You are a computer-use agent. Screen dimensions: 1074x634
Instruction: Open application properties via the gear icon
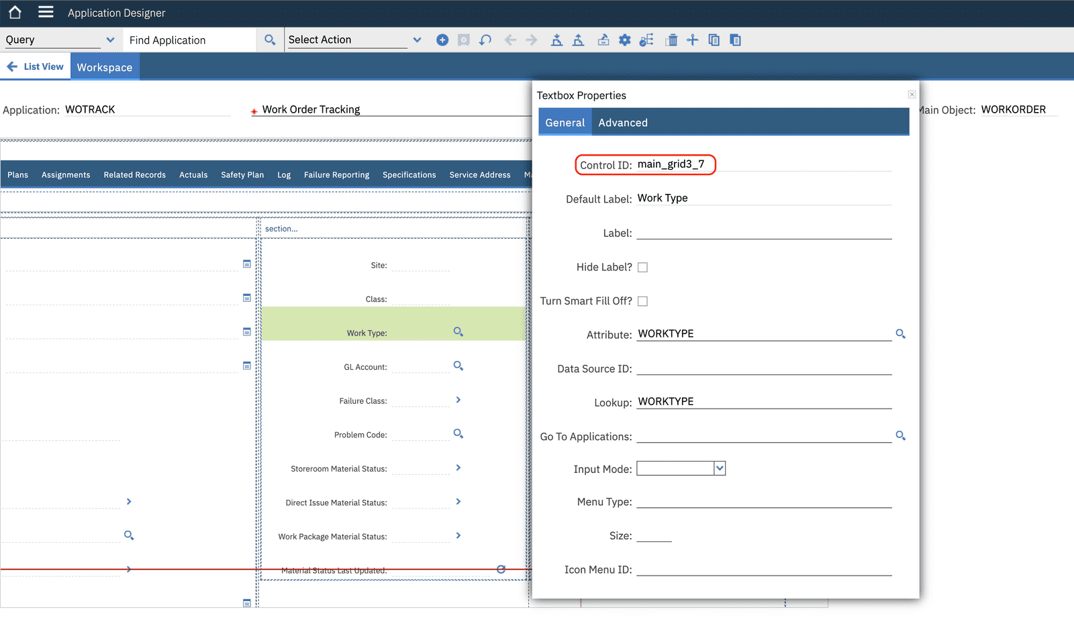(624, 40)
